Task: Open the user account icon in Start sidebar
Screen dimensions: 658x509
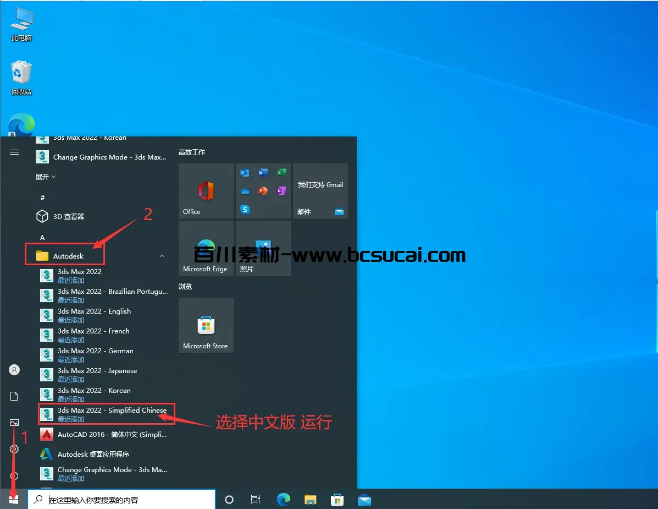Action: pyautogui.click(x=14, y=370)
